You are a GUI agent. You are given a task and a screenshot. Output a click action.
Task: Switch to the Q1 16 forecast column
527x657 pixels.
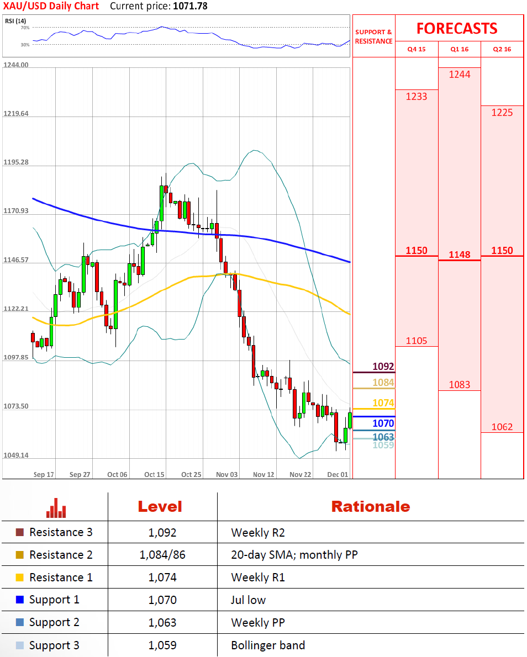(459, 49)
